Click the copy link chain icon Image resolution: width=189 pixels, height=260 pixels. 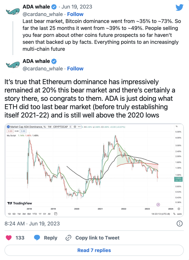point(68,238)
